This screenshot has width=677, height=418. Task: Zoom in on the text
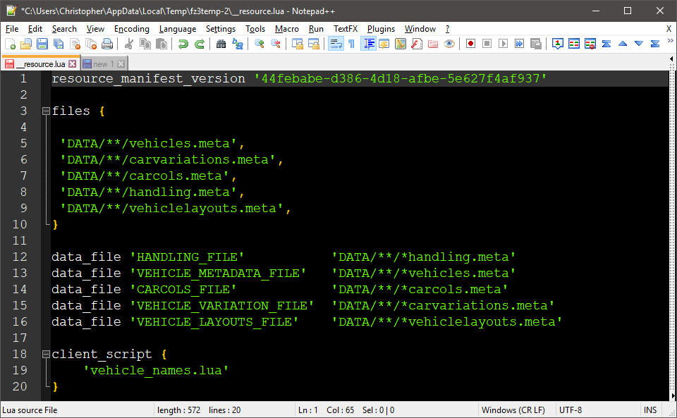259,44
